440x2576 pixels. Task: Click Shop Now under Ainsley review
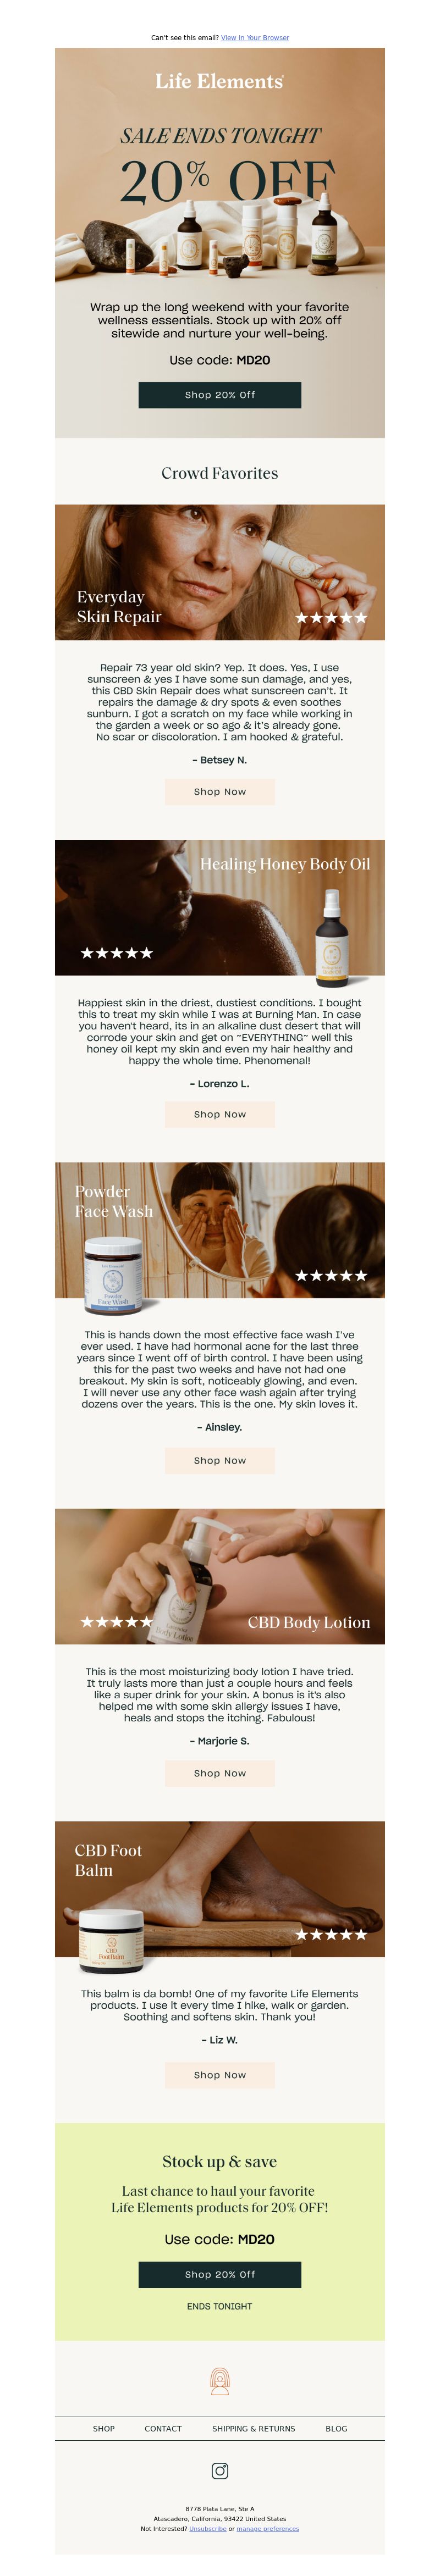[x=220, y=1460]
